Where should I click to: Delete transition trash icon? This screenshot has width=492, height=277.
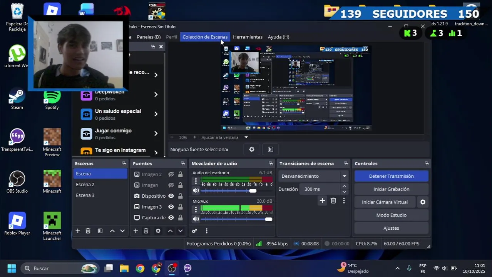coord(333,200)
